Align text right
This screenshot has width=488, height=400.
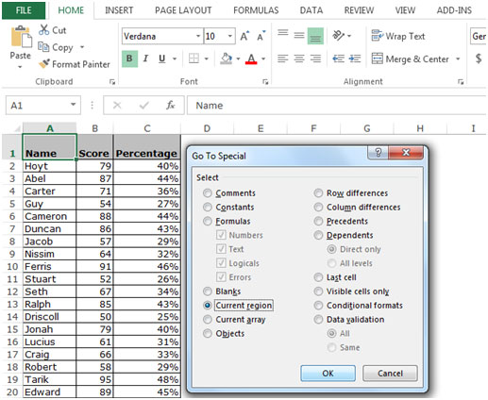(315, 58)
